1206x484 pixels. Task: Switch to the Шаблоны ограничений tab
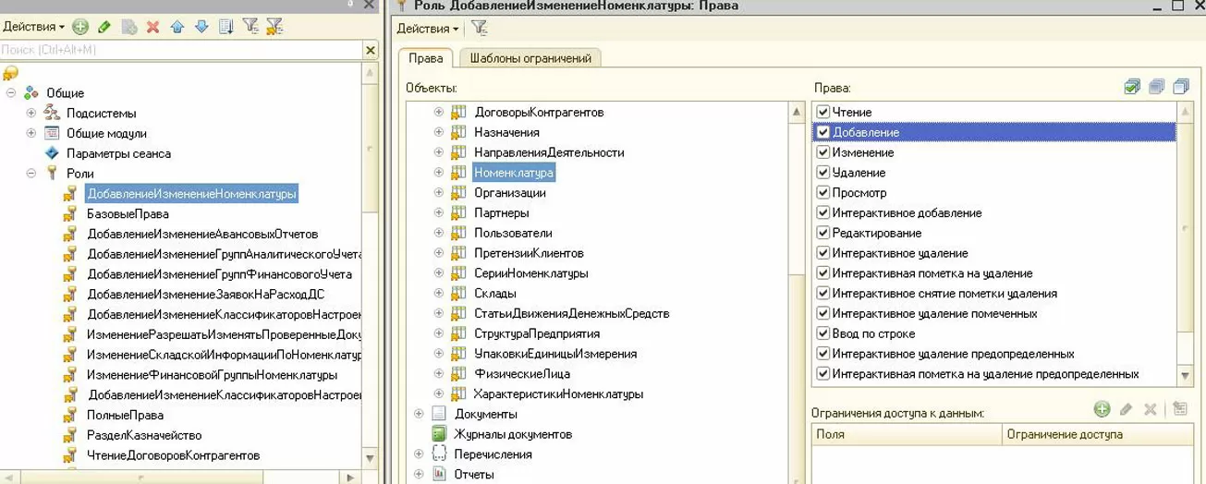[x=530, y=58]
